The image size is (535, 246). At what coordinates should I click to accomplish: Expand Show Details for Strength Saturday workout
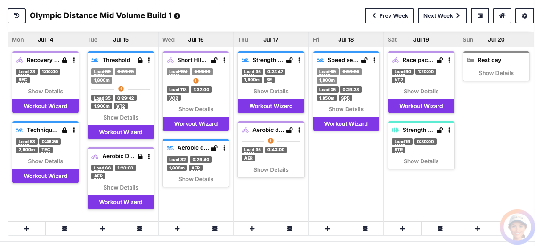[x=421, y=161]
